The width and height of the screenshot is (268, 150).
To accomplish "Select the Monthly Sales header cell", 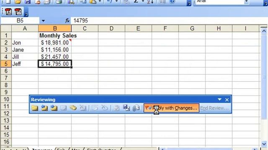I will [x=55, y=35].
